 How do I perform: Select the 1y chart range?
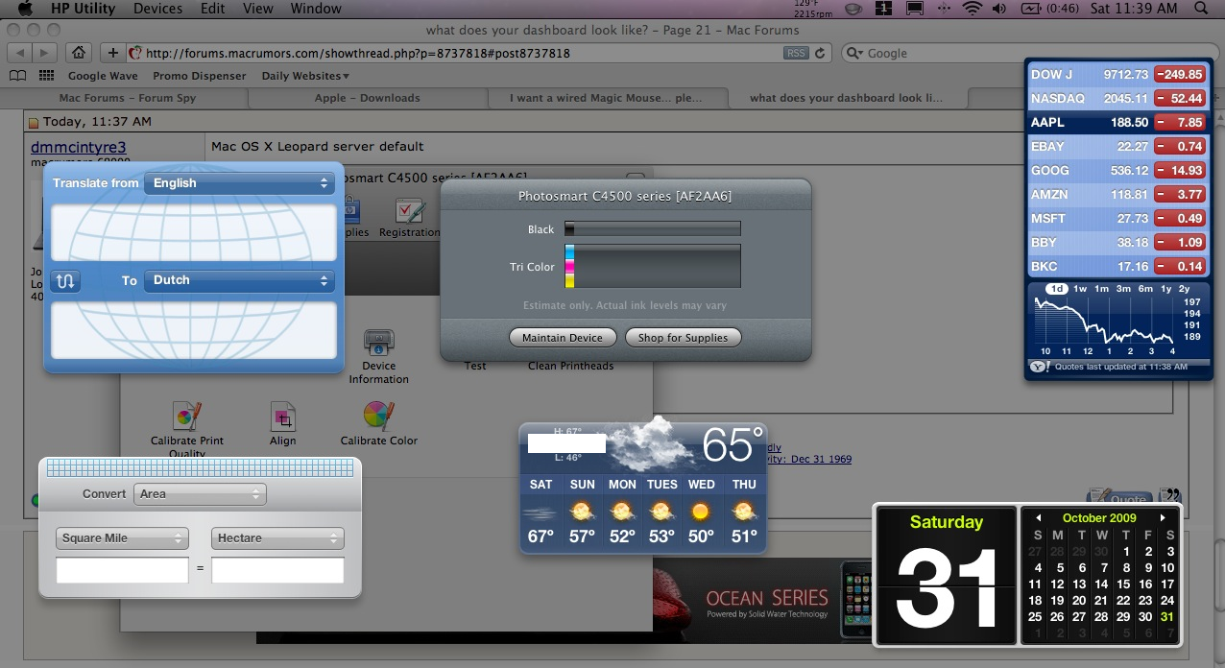tap(1165, 289)
